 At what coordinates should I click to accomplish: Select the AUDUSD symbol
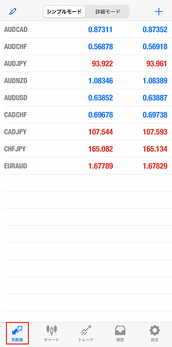[x=15, y=98]
